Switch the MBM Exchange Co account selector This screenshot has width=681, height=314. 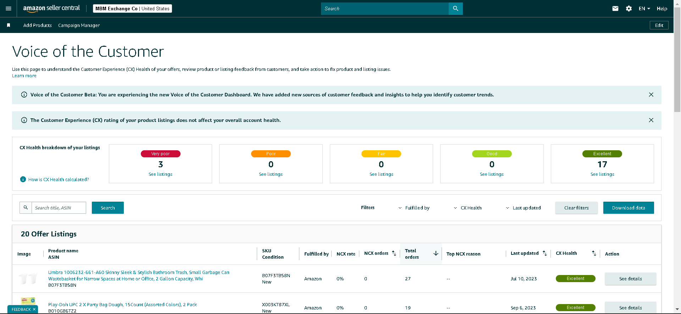point(132,9)
